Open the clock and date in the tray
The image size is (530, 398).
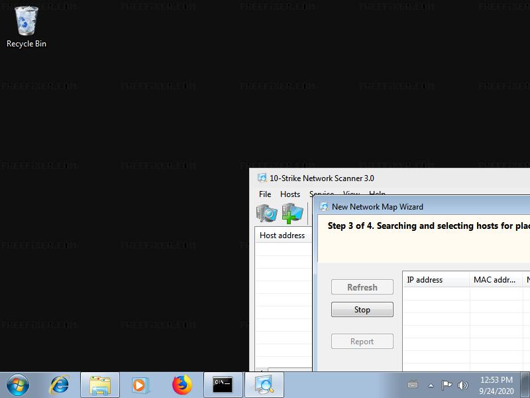(x=496, y=385)
